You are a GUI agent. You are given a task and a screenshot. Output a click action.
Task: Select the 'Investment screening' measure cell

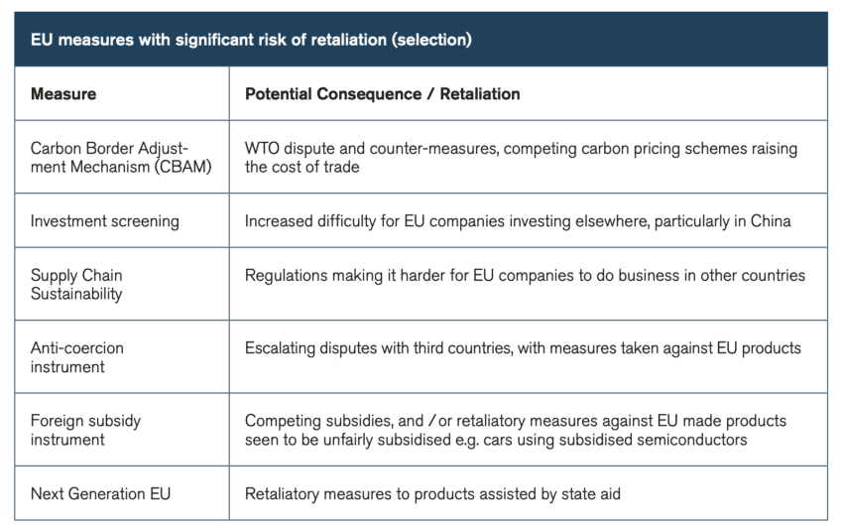[x=104, y=221]
